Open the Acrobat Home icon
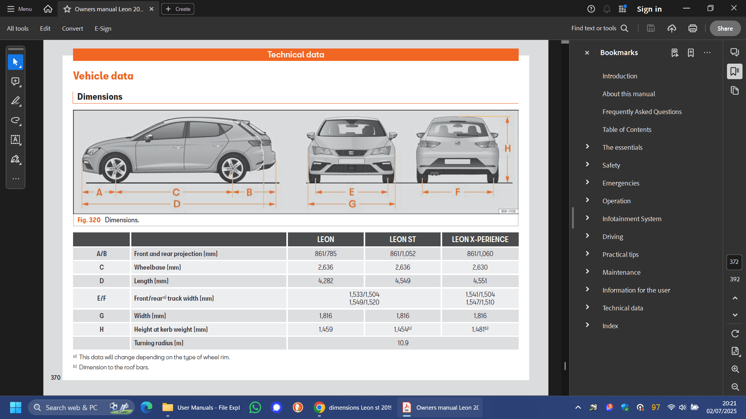Screen dimensions: 746x419 click(48, 9)
